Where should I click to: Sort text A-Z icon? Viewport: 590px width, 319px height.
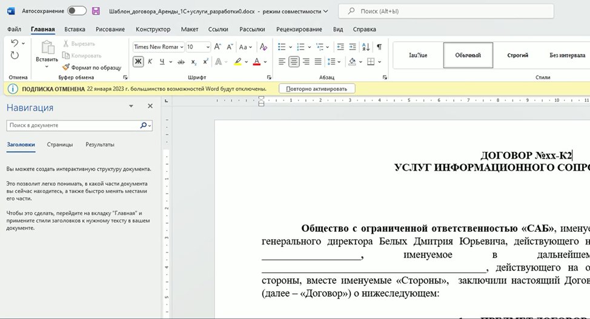366,47
